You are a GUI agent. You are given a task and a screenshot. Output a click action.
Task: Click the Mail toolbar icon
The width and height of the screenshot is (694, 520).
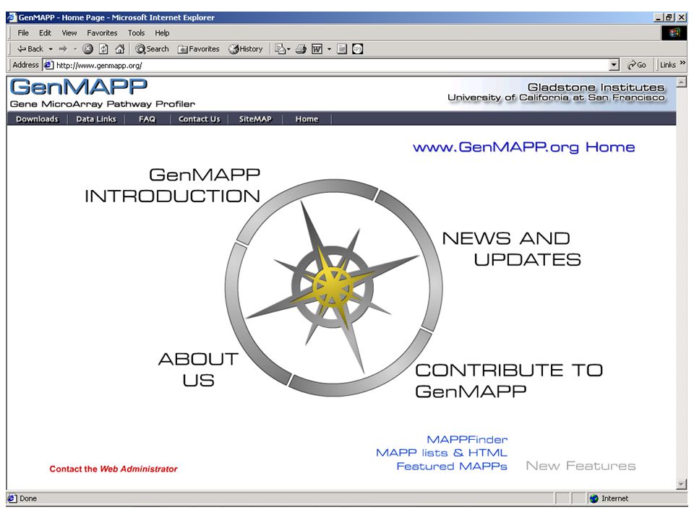point(282,49)
